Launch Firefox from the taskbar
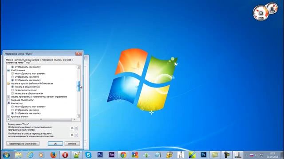Screen dimensions: 284x159 click(x=53, y=155)
